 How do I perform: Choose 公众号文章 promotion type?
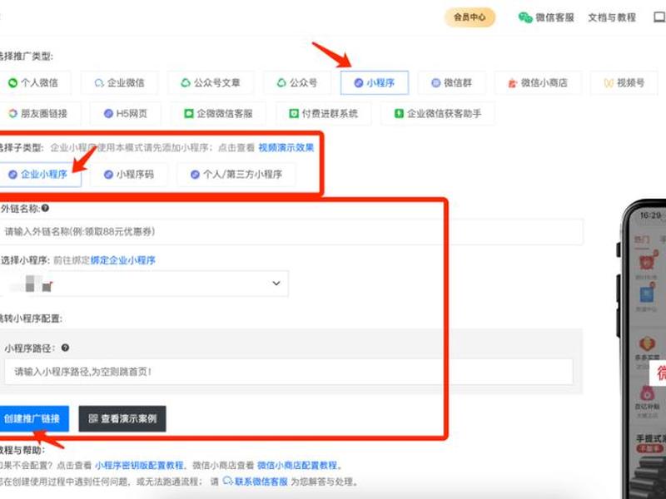211,82
